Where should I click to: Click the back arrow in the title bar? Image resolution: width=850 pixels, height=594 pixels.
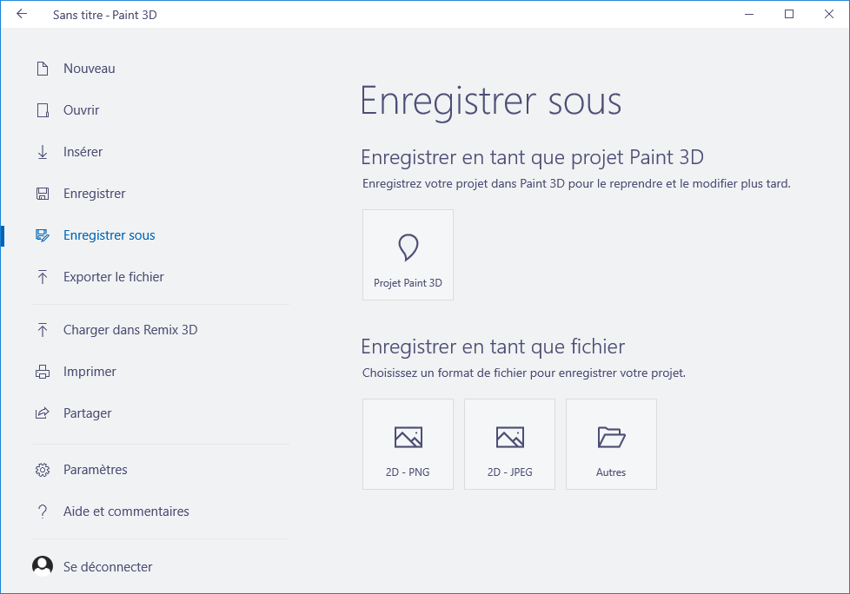pos(22,14)
